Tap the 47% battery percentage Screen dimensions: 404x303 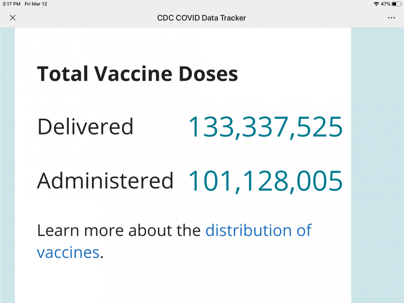[385, 4]
